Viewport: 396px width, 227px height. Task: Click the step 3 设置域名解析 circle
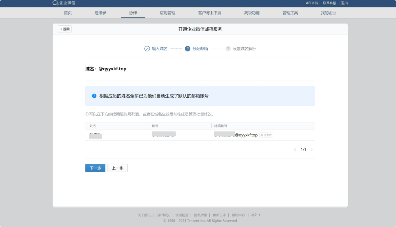(x=228, y=49)
